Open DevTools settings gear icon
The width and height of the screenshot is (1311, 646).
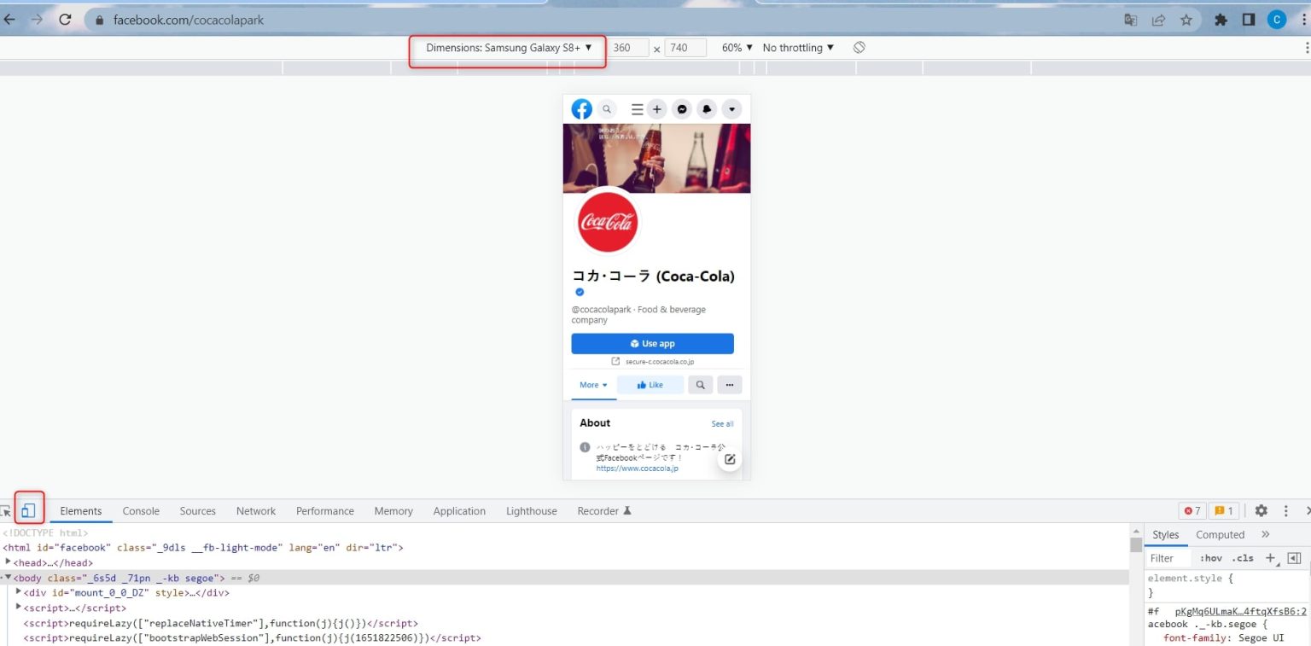pyautogui.click(x=1261, y=510)
